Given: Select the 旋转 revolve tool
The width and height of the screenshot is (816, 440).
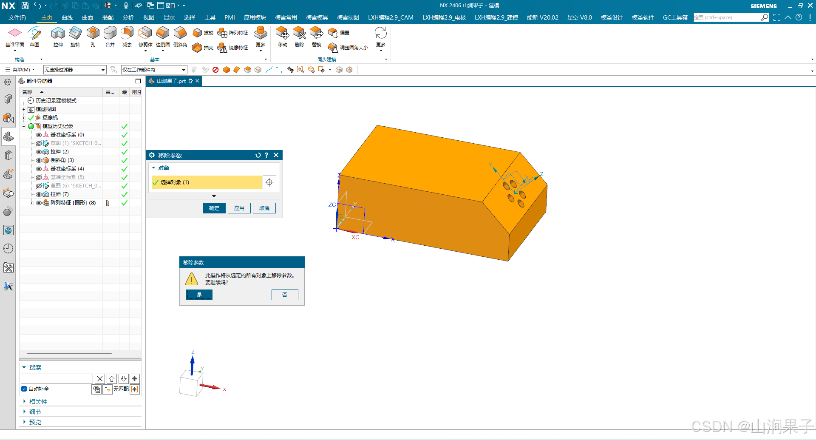Looking at the screenshot, I should 75,37.
